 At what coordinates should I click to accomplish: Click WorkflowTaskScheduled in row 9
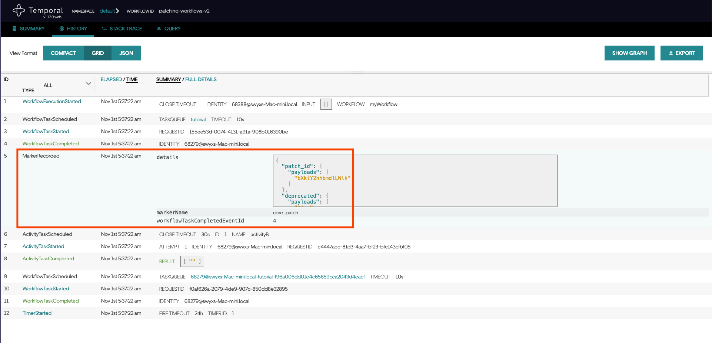50,276
